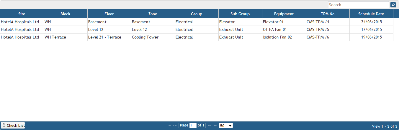Screen dimensions: 399x130
Task: Open the Check List button
Action: coord(13,125)
